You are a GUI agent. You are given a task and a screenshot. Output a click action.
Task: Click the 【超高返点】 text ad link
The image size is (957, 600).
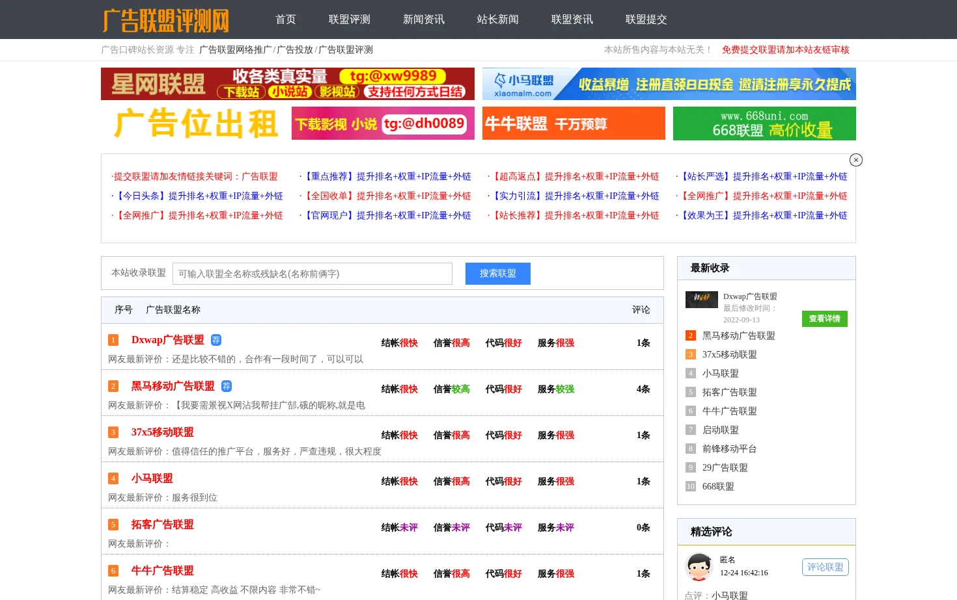[575, 177]
